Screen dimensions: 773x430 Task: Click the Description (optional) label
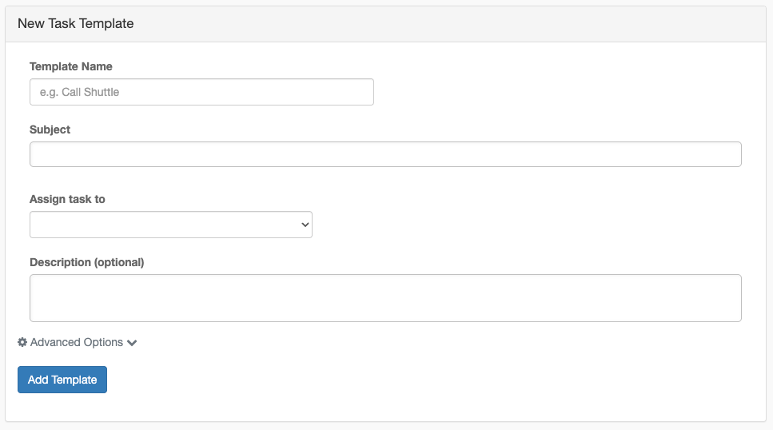tap(87, 262)
